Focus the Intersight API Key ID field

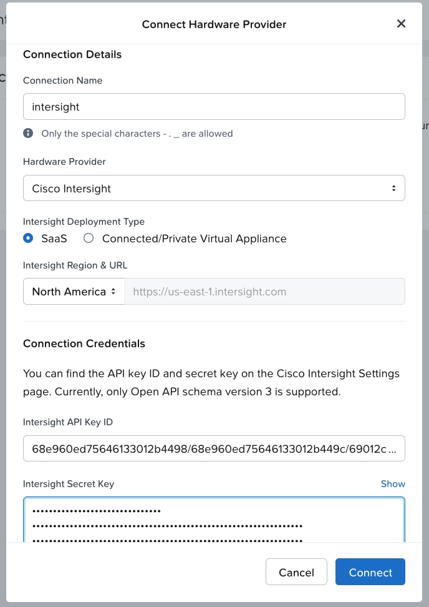pos(214,448)
